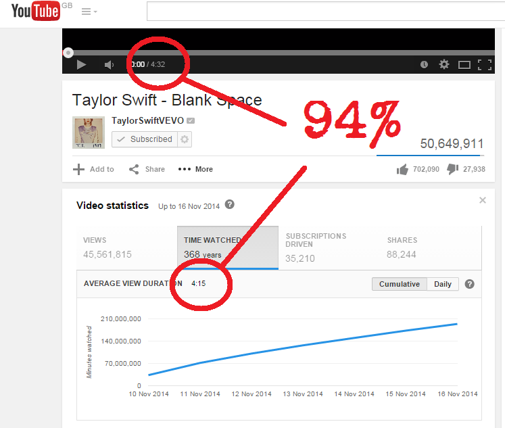Image resolution: width=505 pixels, height=428 pixels.
Task: Dislike the video thumbs down icon
Action: (452, 169)
